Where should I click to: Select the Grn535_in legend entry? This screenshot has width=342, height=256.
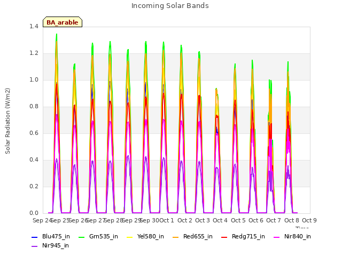(x=98, y=236)
